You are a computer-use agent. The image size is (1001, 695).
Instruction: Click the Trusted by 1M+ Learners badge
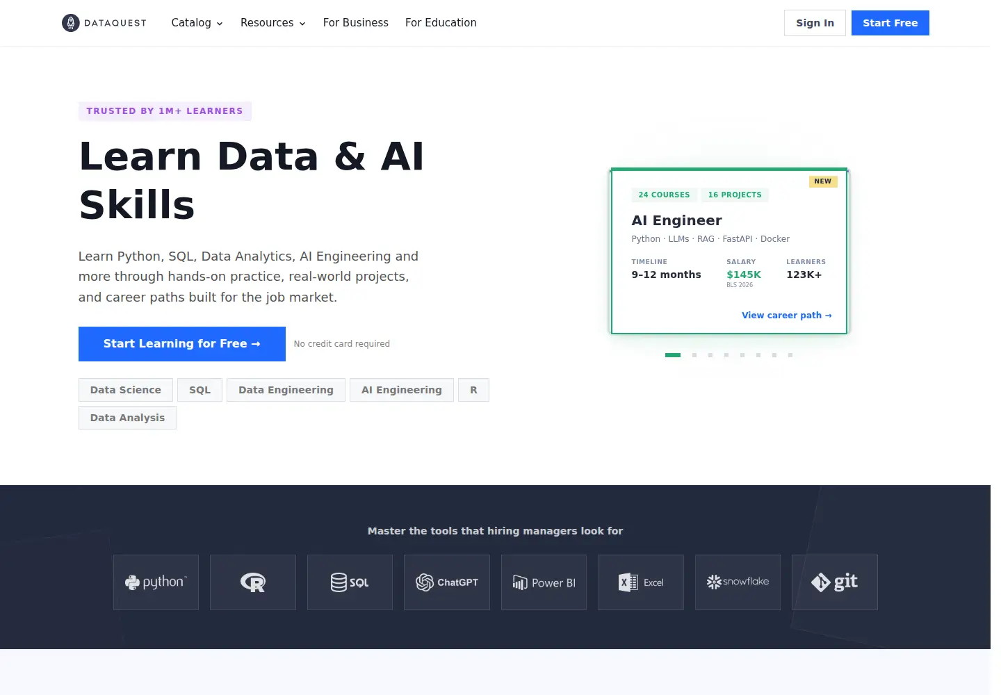(165, 111)
